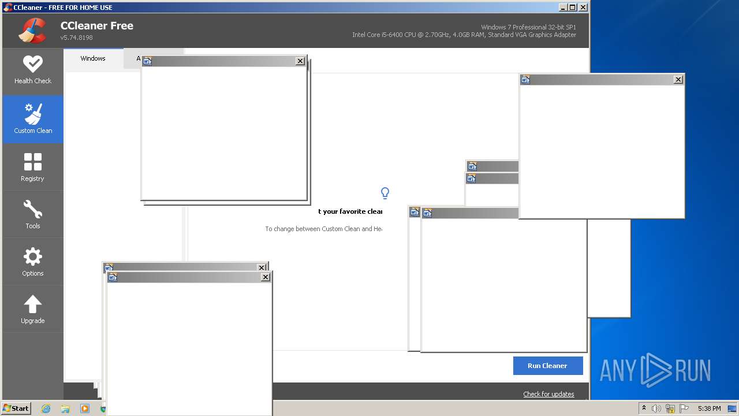This screenshot has height=416, width=739.
Task: Minimize the CCleaner window
Action: [563, 8]
